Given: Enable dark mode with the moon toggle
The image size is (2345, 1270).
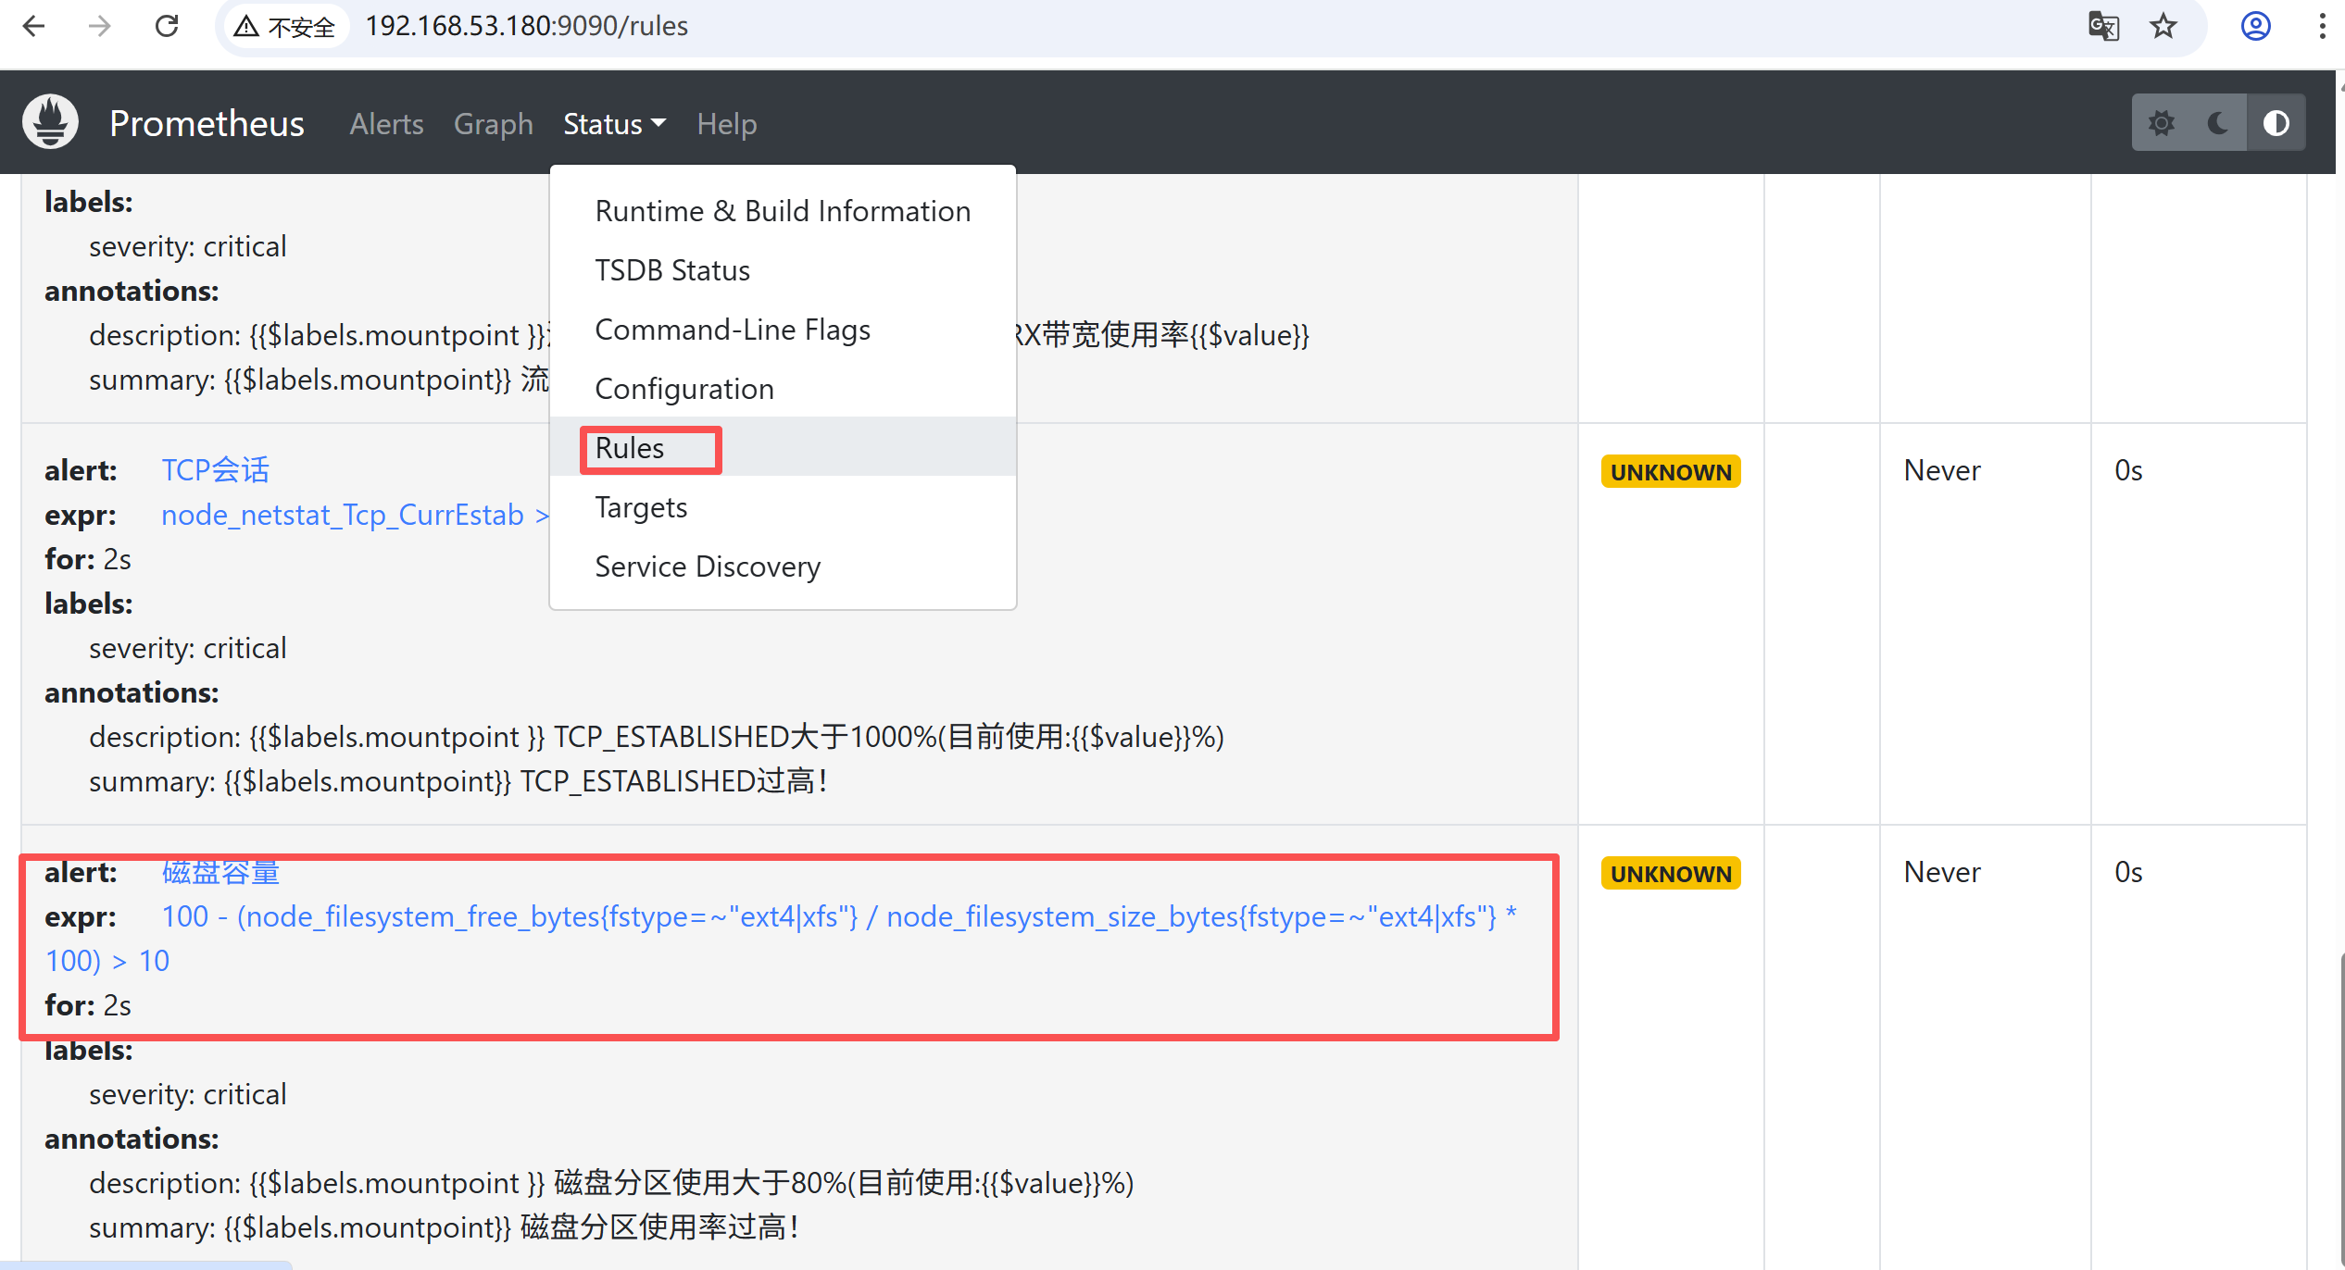Looking at the screenshot, I should coord(2217,121).
